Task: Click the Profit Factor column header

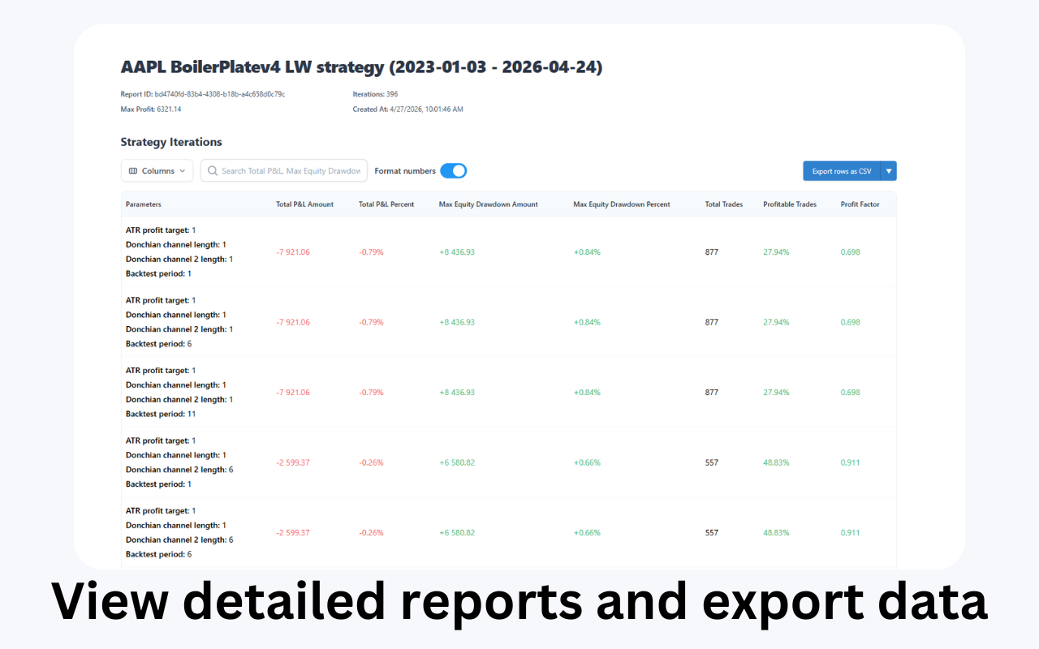Action: (x=860, y=204)
